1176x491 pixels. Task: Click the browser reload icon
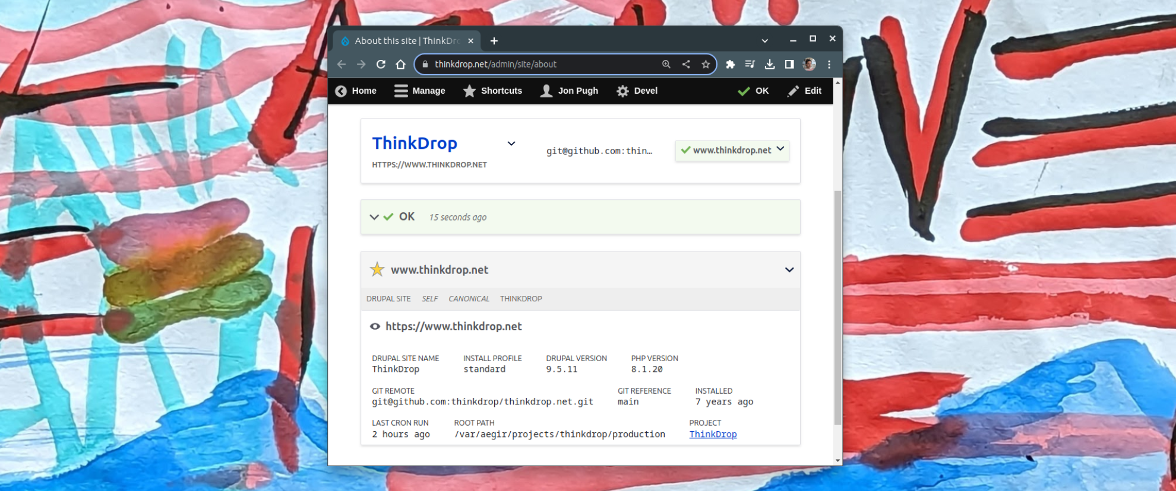click(x=381, y=64)
